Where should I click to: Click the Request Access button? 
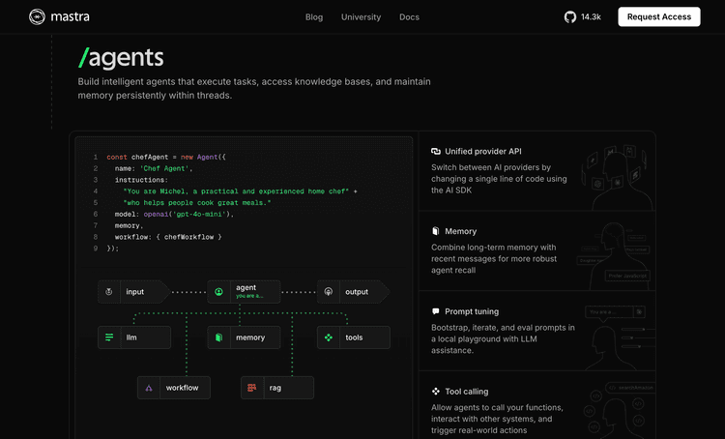[659, 16]
